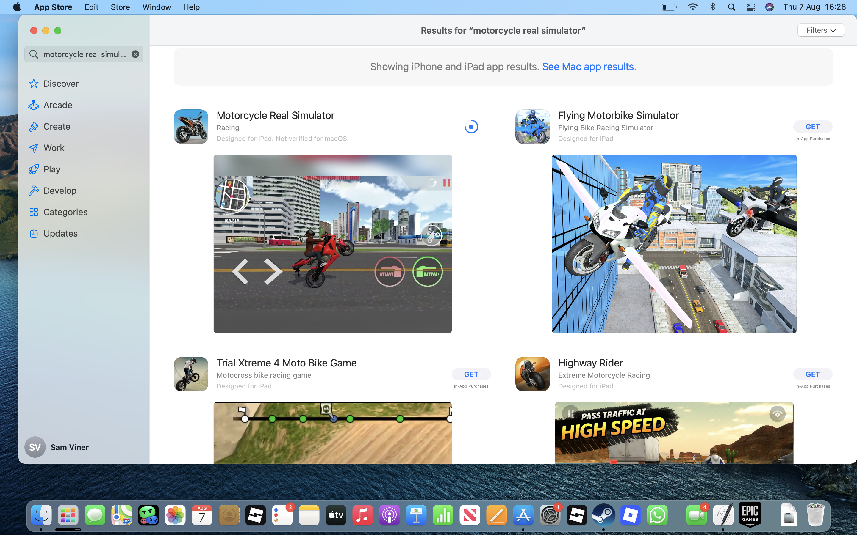Open Spotlight search in menu bar

(x=732, y=7)
